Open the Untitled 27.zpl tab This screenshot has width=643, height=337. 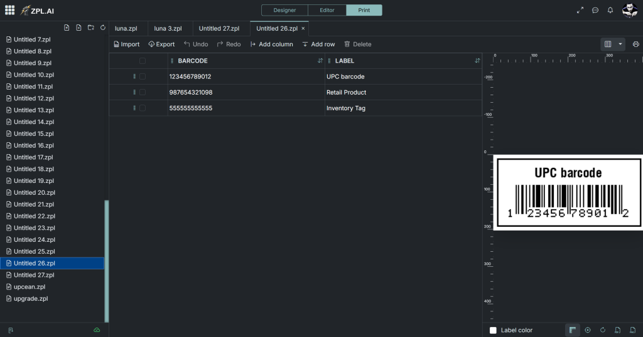(219, 29)
